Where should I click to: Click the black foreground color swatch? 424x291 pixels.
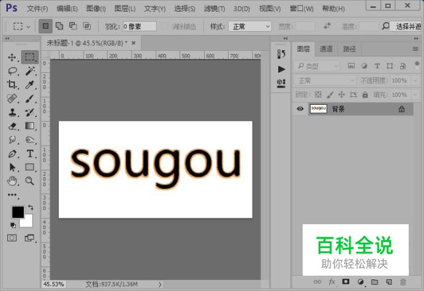coord(18,212)
